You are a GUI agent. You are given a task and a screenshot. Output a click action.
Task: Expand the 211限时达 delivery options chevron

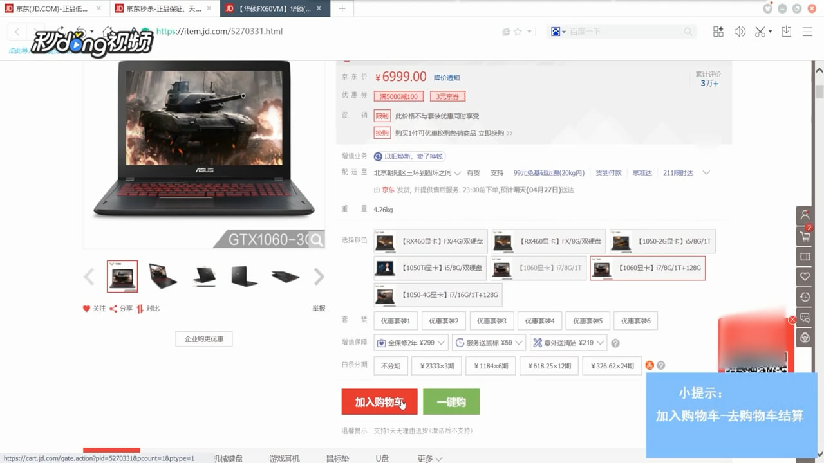[x=707, y=172]
